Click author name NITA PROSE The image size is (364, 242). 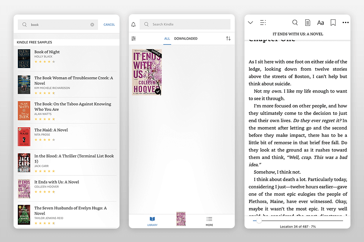tap(42, 135)
